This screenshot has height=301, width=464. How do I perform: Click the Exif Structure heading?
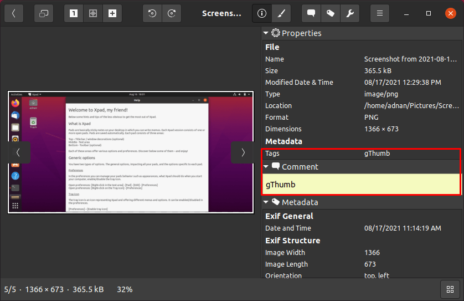tap(293, 240)
